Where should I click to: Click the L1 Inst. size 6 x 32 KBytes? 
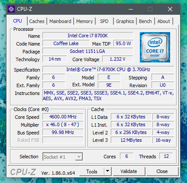pos(131,124)
